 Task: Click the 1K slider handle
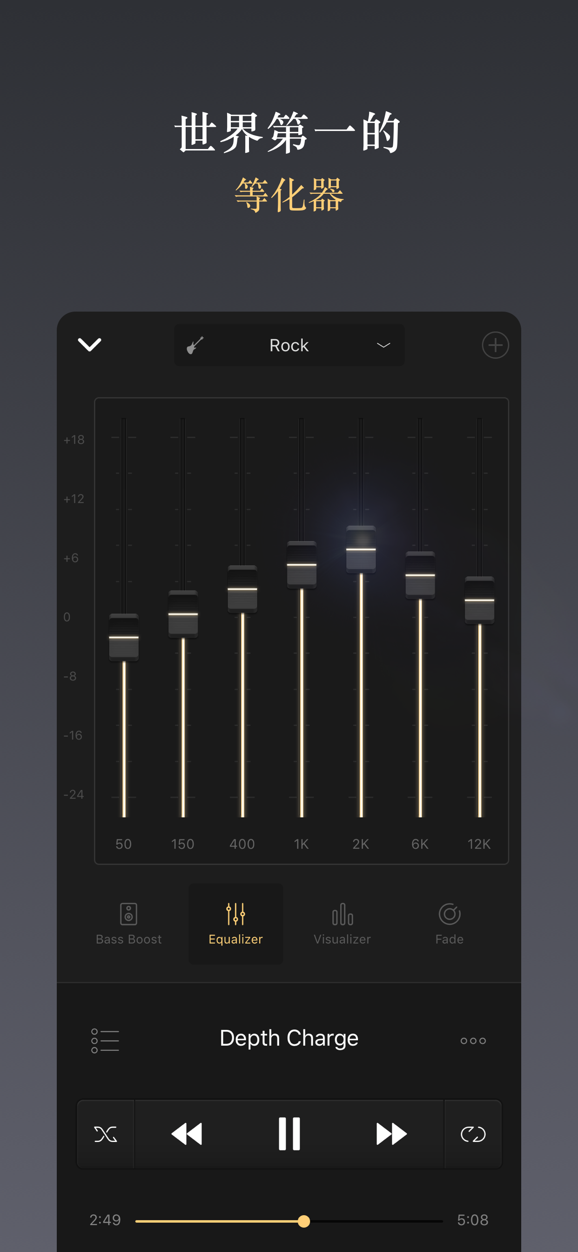pos(302,565)
